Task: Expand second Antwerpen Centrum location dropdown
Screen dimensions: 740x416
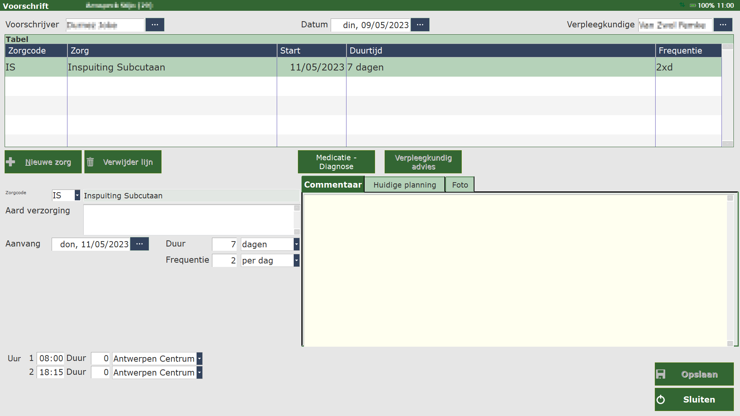Action: [x=199, y=372]
